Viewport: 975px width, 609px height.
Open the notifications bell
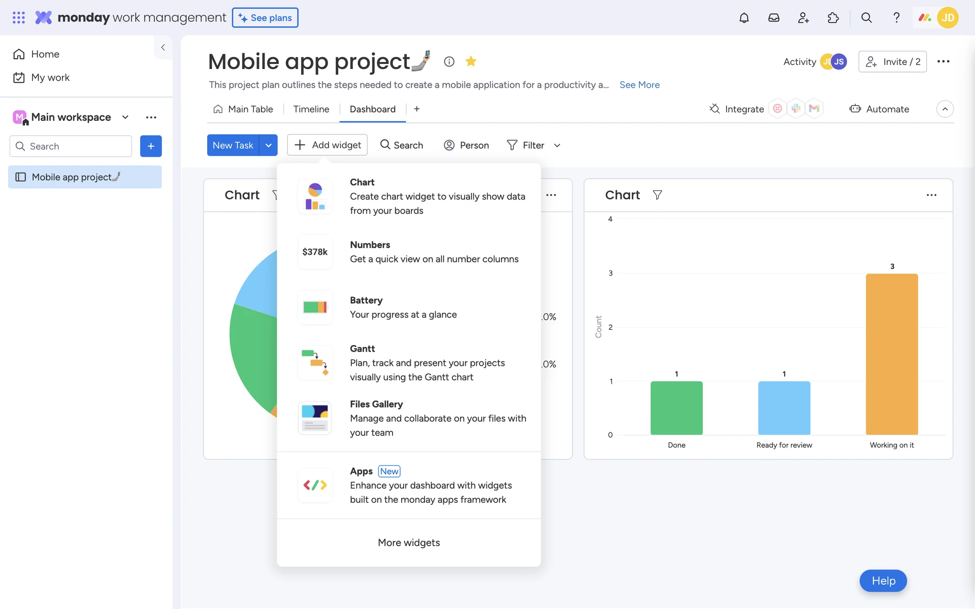(x=743, y=18)
